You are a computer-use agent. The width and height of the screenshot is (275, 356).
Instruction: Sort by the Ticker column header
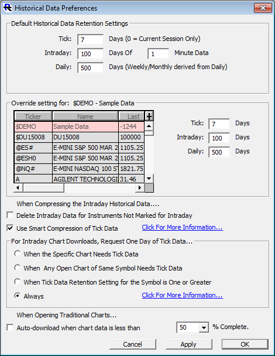tap(33, 117)
